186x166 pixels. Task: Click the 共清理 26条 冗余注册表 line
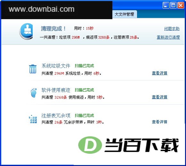73,122
